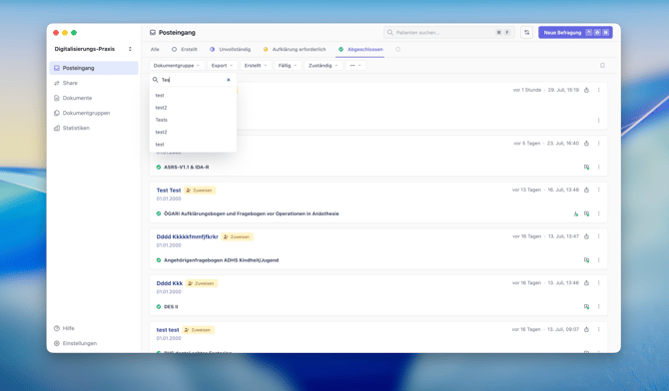Open Dokumentgruppen in the sidebar
Screen dimensions: 669x391
point(94,113)
